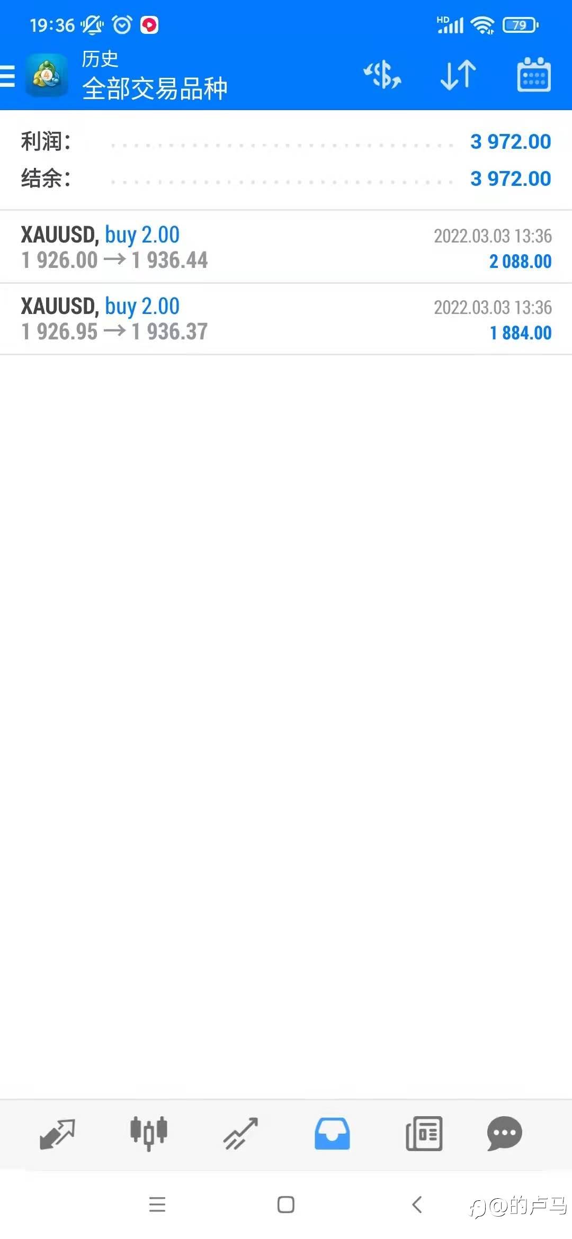Select the XAUUSD trade with 1 884.00 profit
The height and width of the screenshot is (1239, 572).
[x=286, y=319]
